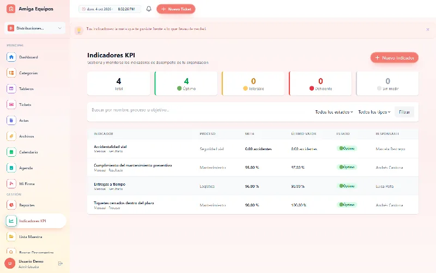Viewport: 436px width, 273px height.
Task: Click Luisa Peña responsible cell
Action: click(x=385, y=186)
